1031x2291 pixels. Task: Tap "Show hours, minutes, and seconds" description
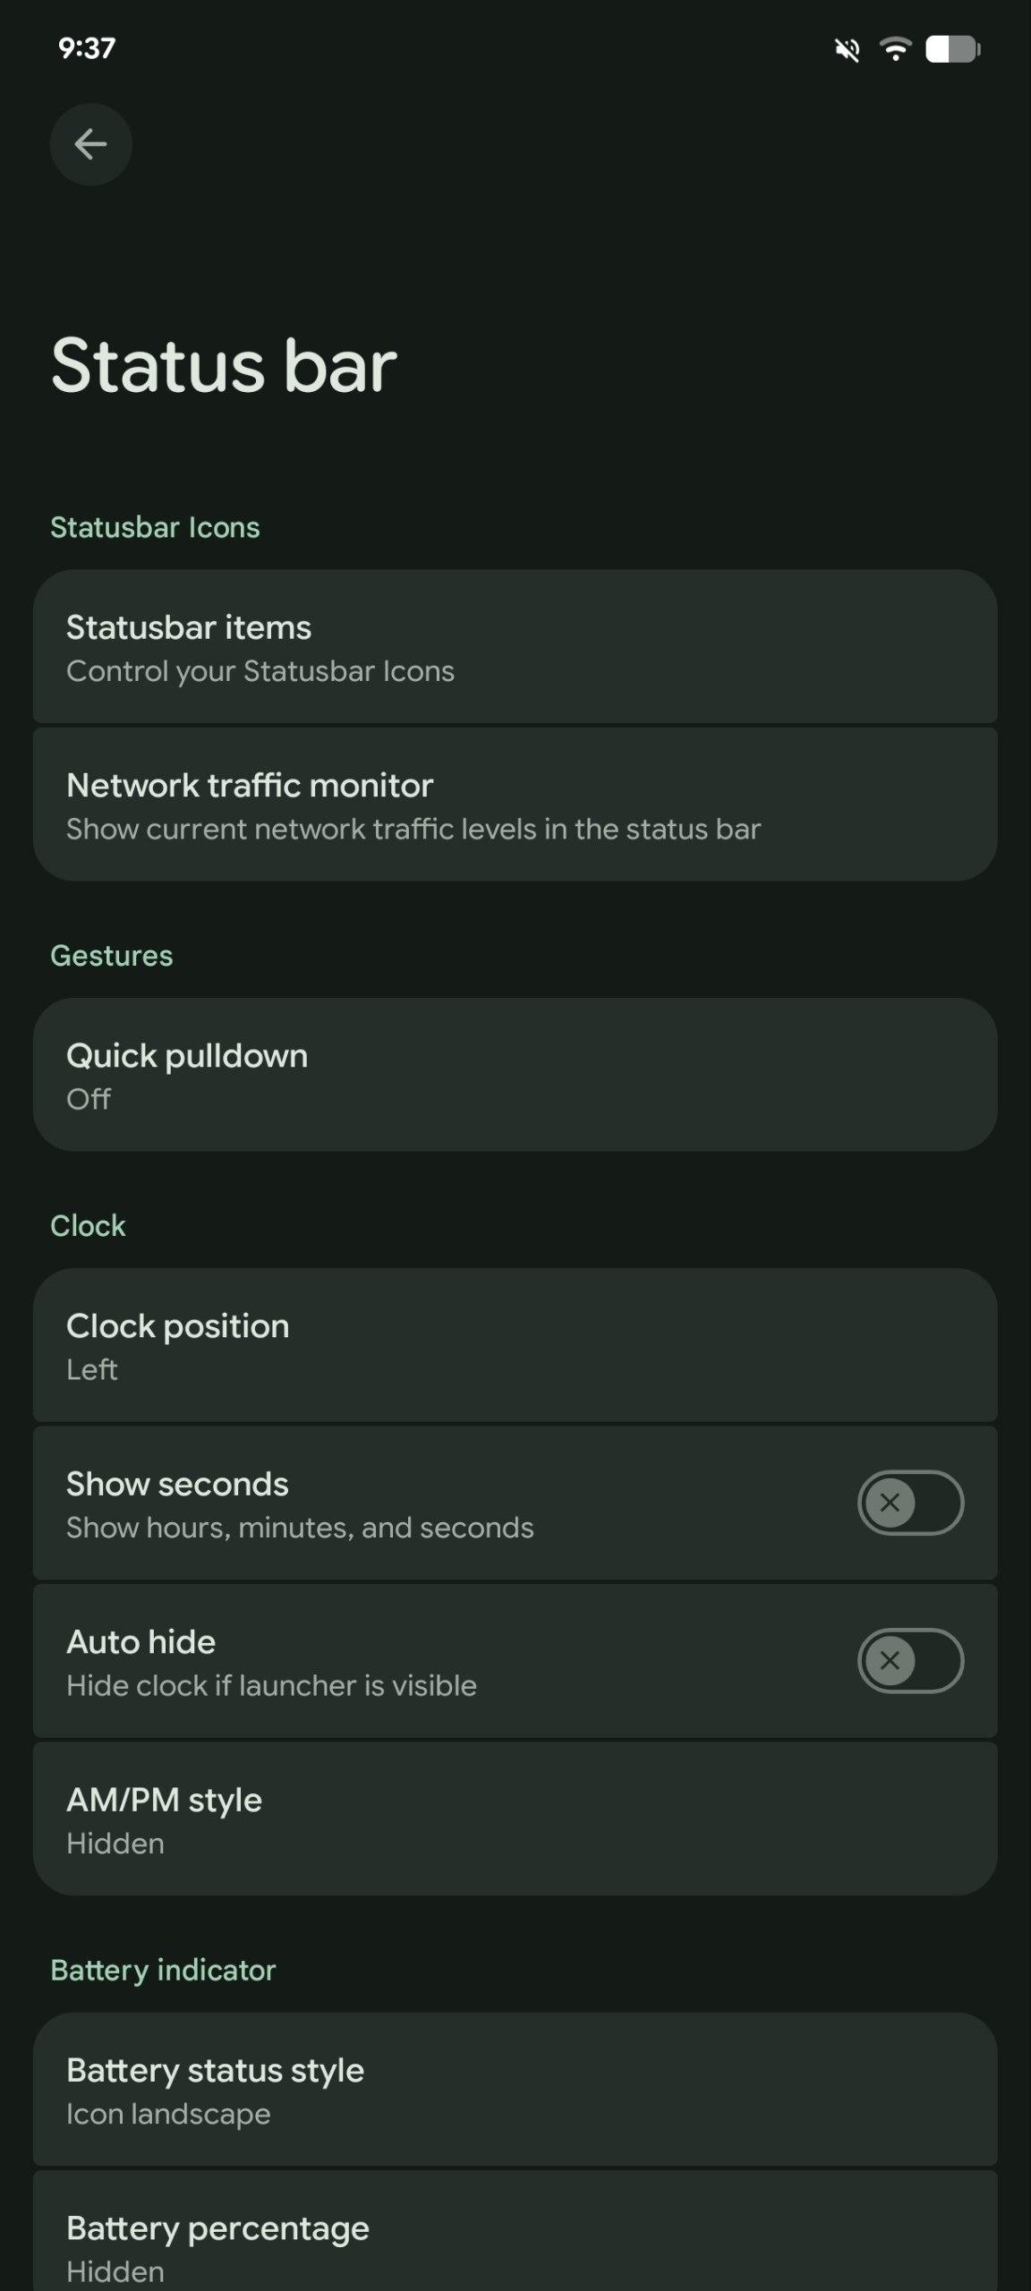point(300,1528)
